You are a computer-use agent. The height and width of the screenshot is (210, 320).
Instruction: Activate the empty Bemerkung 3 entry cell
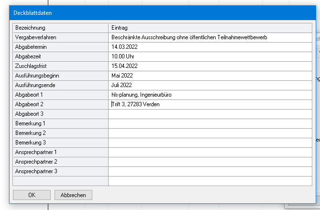[x=210, y=143]
